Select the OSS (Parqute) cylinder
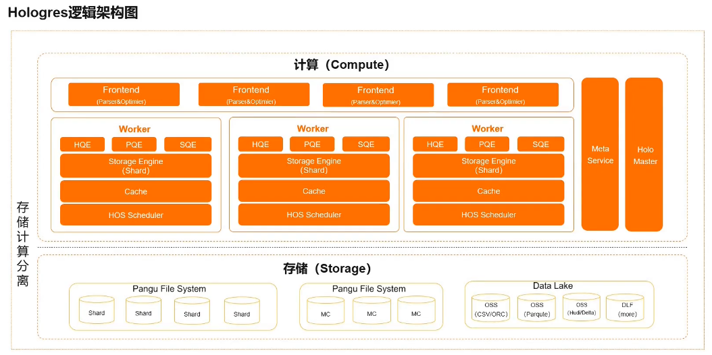 coord(536,308)
